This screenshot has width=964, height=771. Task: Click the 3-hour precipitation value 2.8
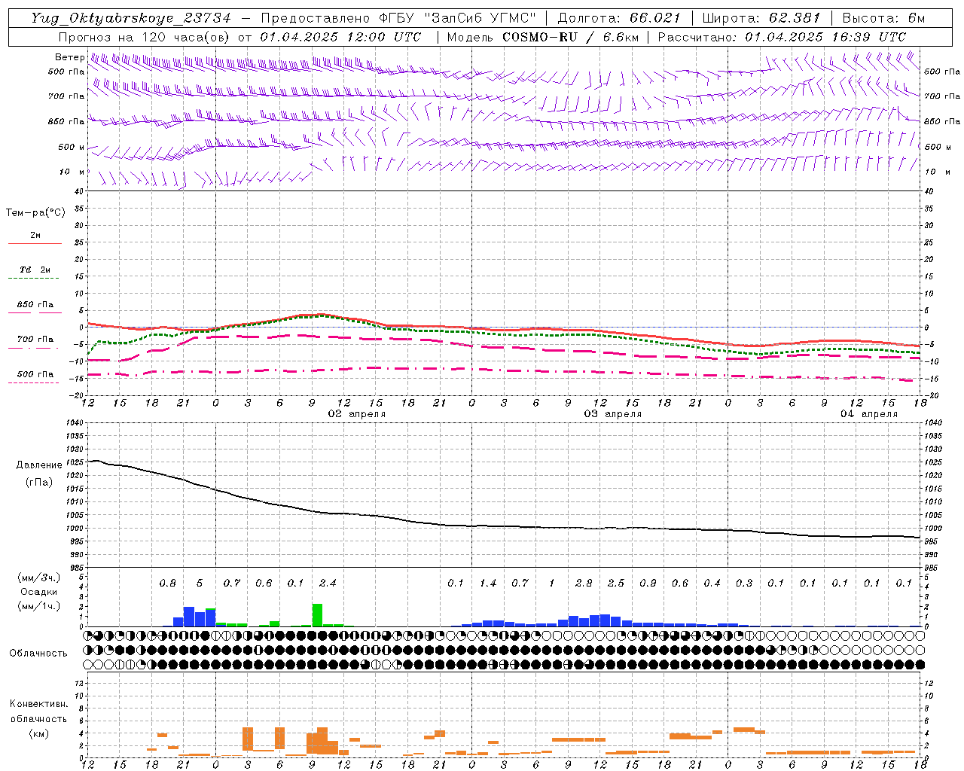click(x=584, y=584)
